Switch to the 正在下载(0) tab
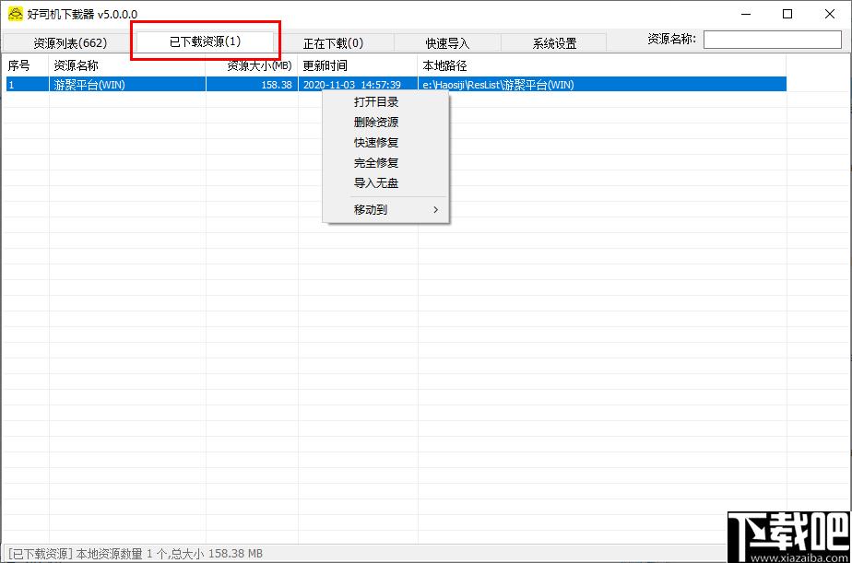 [333, 43]
